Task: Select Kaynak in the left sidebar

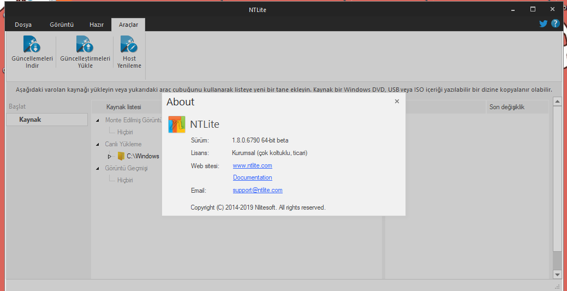Action: [30, 120]
